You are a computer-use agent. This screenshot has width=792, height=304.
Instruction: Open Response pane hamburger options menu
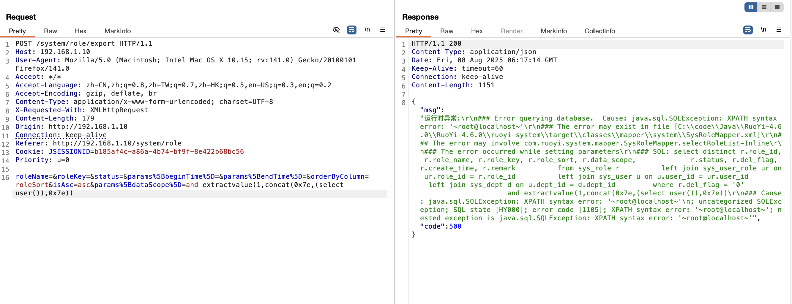(x=779, y=30)
